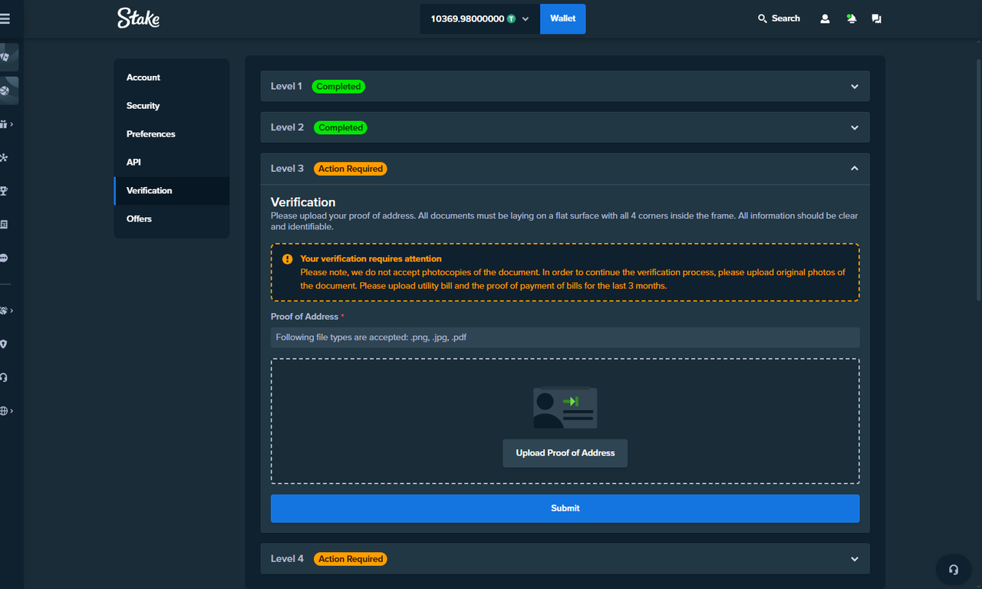Viewport: 982px width, 589px height.
Task: Open the Security settings tab
Action: 172,106
